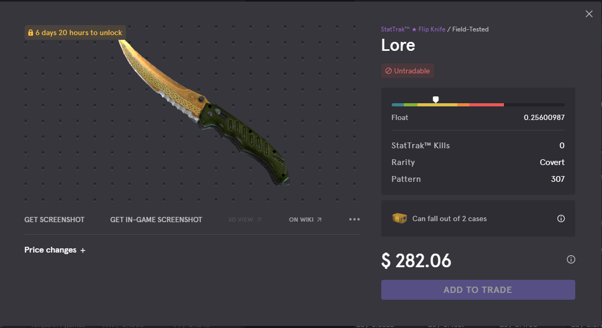Open the ON WIKI link

305,220
